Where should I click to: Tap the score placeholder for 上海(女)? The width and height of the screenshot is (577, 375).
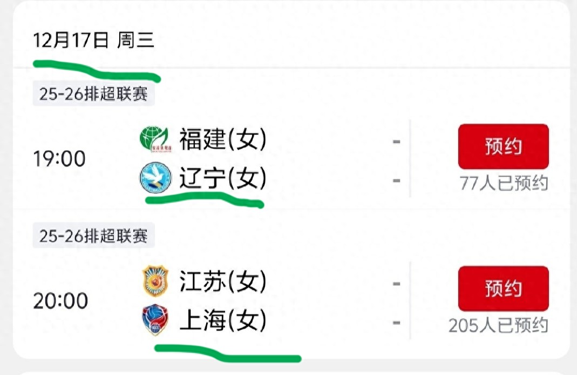pos(397,323)
